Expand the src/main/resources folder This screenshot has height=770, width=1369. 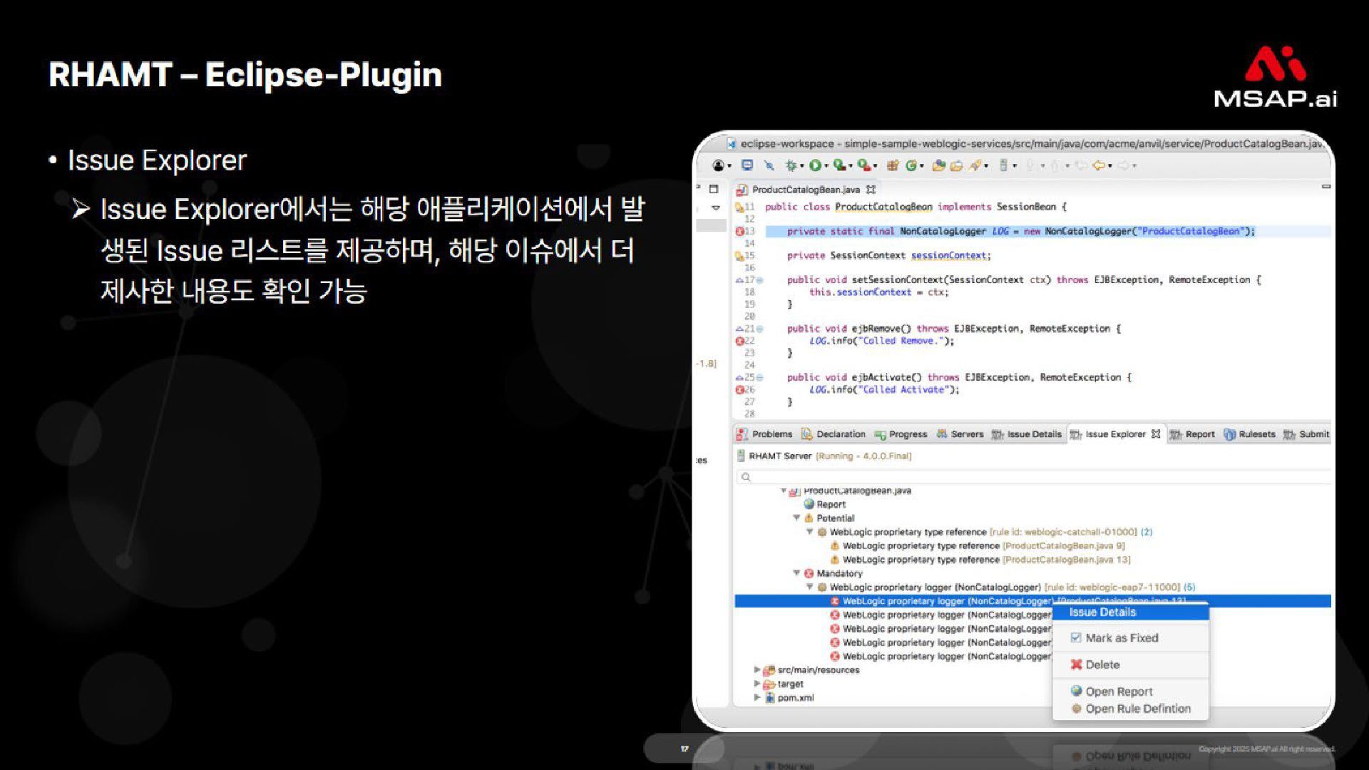[x=757, y=669]
